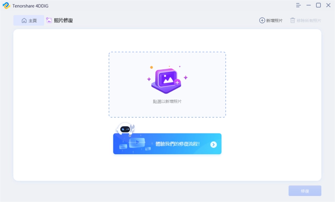Click the Tenorshare 4DDiG logo icon
The height and width of the screenshot is (202, 335).
click(6, 6)
